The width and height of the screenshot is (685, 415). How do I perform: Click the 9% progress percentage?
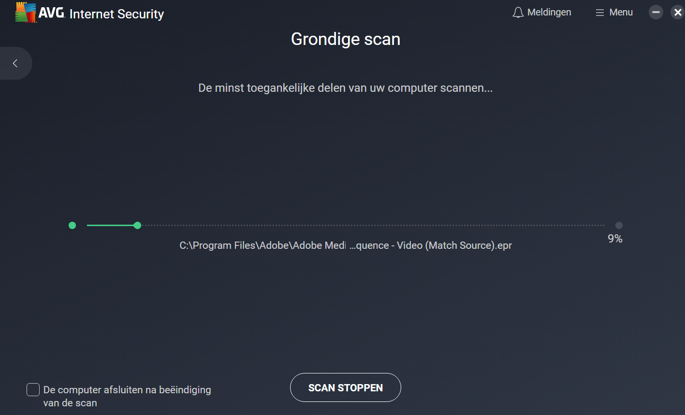pos(615,239)
